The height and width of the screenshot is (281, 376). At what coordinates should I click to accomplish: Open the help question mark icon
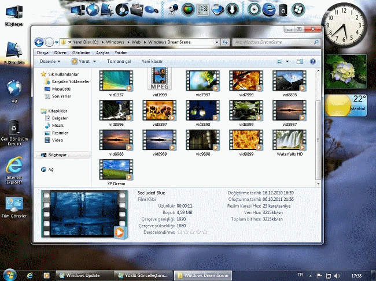[313, 62]
